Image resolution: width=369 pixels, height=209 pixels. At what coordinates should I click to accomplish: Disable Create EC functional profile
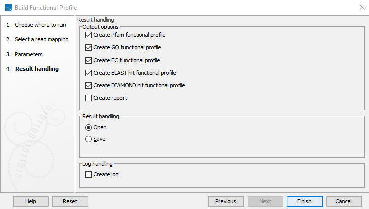click(x=89, y=61)
